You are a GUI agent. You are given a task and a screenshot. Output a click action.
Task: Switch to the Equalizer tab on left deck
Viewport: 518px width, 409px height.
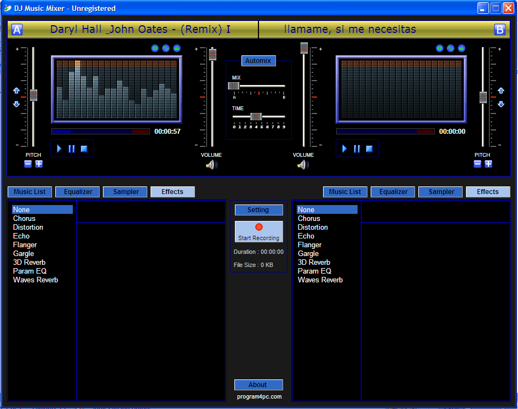tap(77, 191)
